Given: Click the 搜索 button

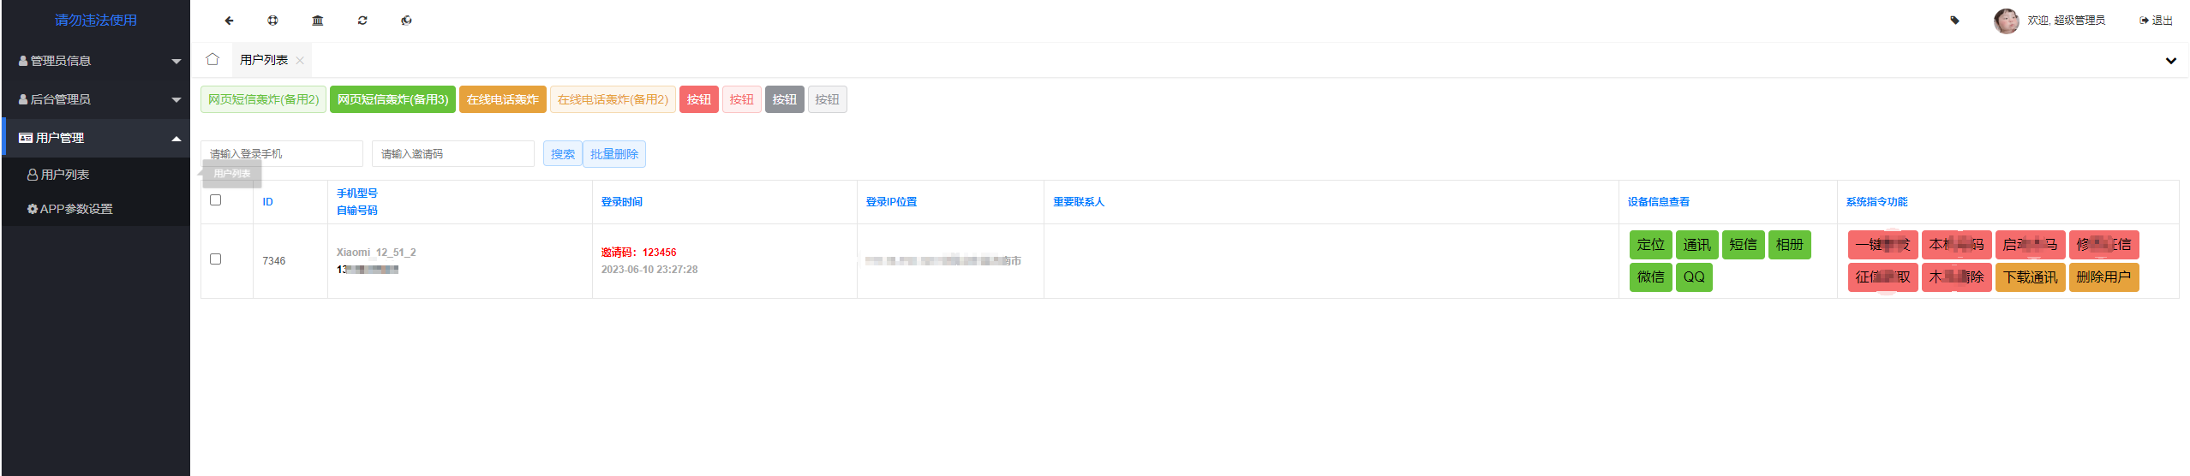Looking at the screenshot, I should pos(562,154).
